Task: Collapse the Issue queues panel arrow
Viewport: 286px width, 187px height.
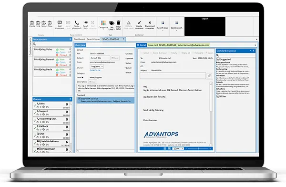Action: click(70, 39)
